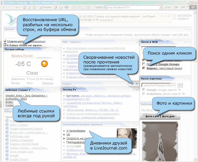Click the Refresh icon in the toolbar
Image resolution: width=198 pixels, height=162 pixels.
click(29, 7)
